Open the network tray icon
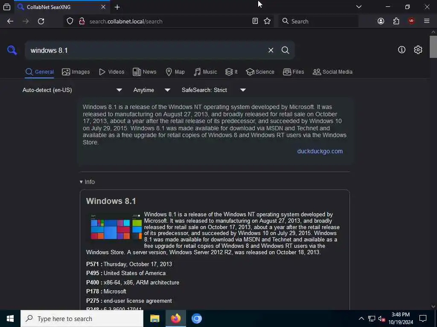This screenshot has height=327, width=437. [x=371, y=318]
